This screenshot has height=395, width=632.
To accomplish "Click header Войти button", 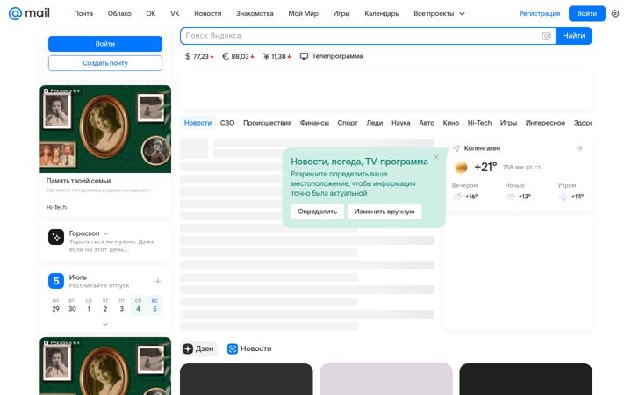I will coord(587,13).
